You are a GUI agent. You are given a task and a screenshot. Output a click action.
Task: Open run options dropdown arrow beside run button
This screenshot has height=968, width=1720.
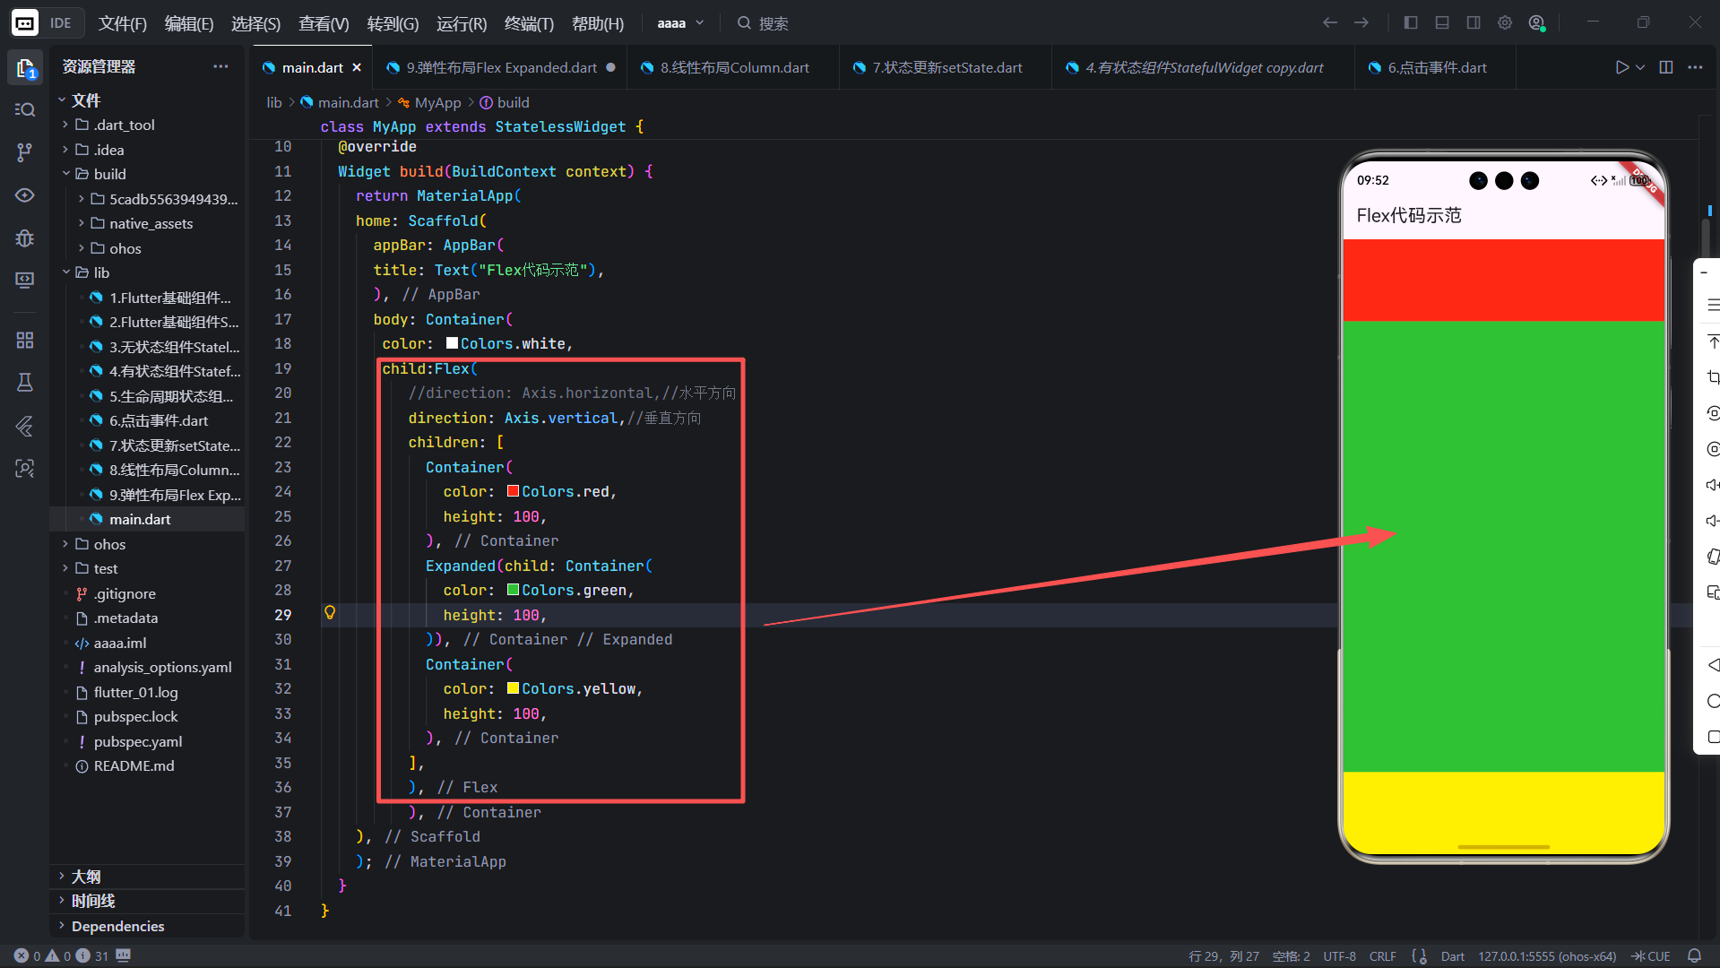pos(1640,67)
